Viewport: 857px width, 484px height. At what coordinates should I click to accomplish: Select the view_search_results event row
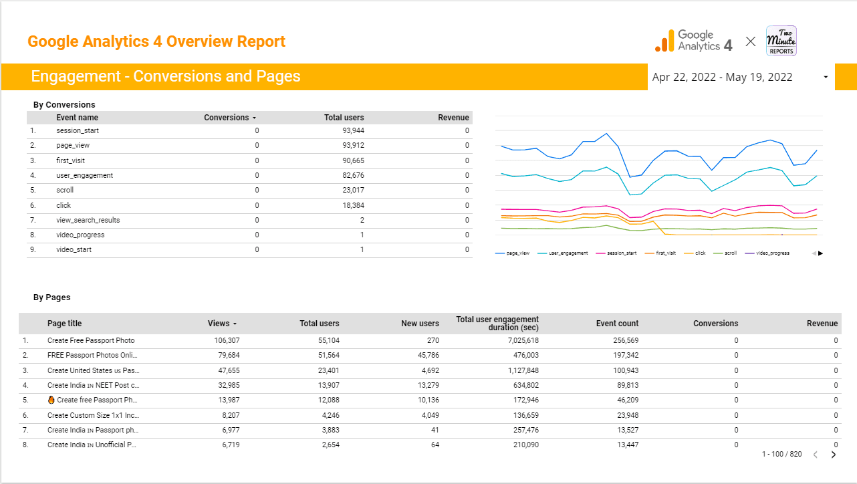point(249,220)
